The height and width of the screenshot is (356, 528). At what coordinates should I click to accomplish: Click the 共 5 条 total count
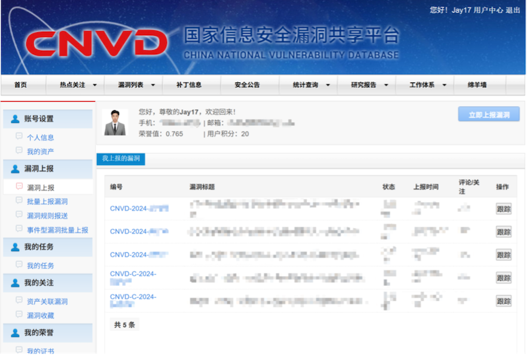tap(124, 325)
